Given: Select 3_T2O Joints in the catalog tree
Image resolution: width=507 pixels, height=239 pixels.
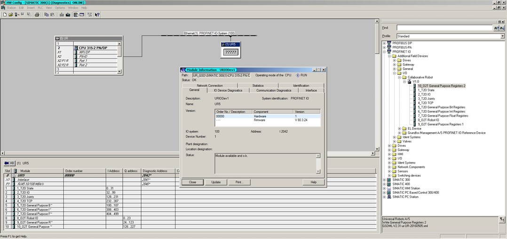Looking at the screenshot, I should click(x=426, y=99).
